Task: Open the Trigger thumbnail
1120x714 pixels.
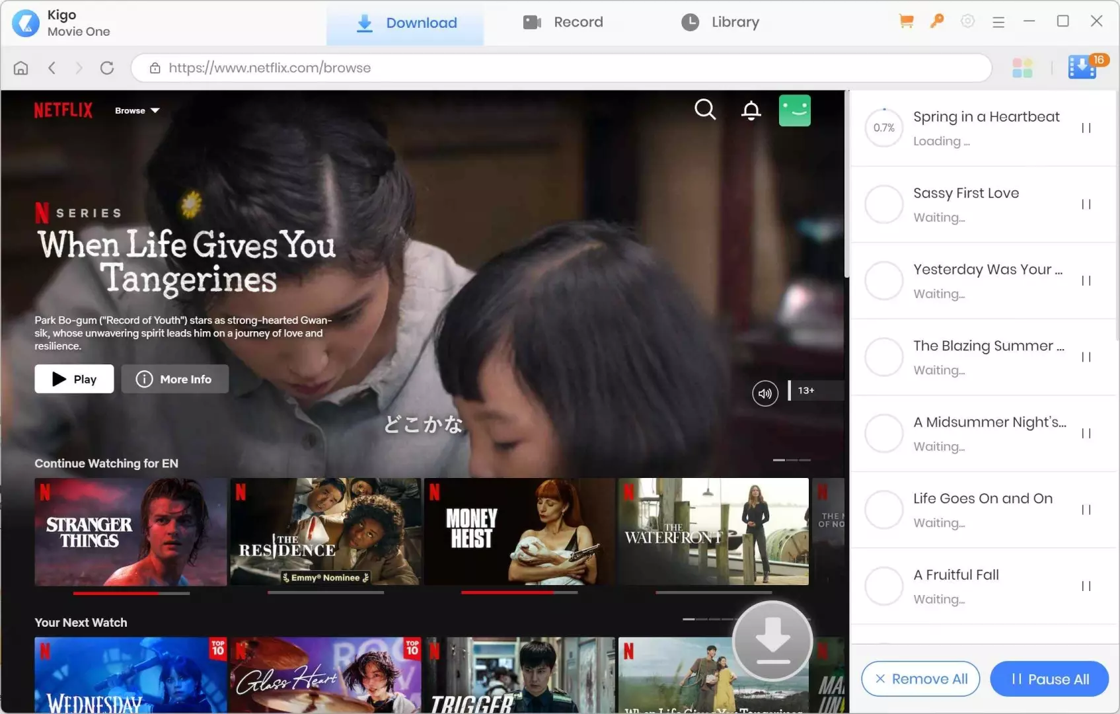Action: [x=519, y=675]
